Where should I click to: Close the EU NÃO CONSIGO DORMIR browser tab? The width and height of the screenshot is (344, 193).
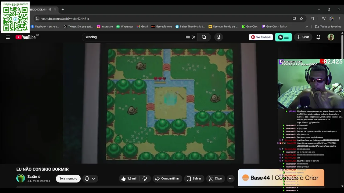pyautogui.click(x=55, y=9)
